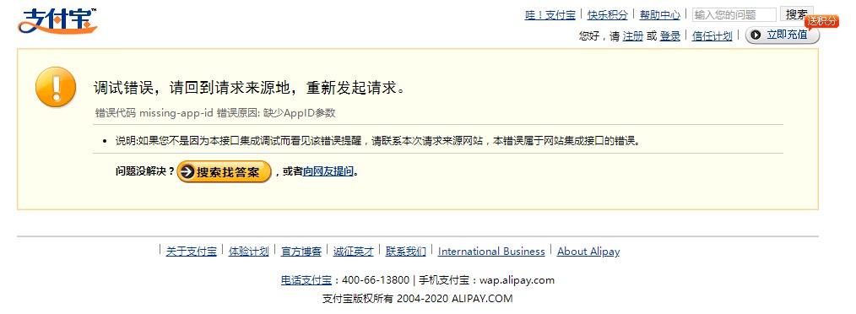Click the wap.alipay.com text
The width and height of the screenshot is (856, 314).
517,280
